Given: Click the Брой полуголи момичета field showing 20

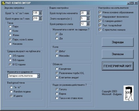Looking at the screenshot, I should point(83,13).
